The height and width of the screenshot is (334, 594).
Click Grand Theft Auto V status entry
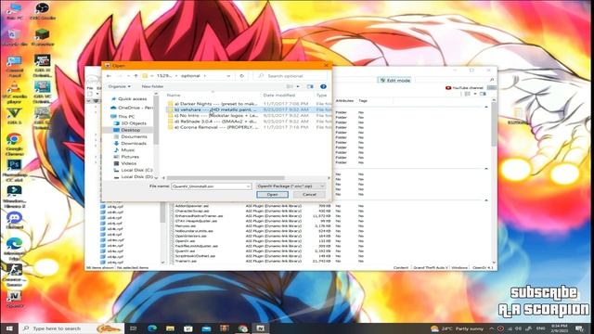point(431,268)
